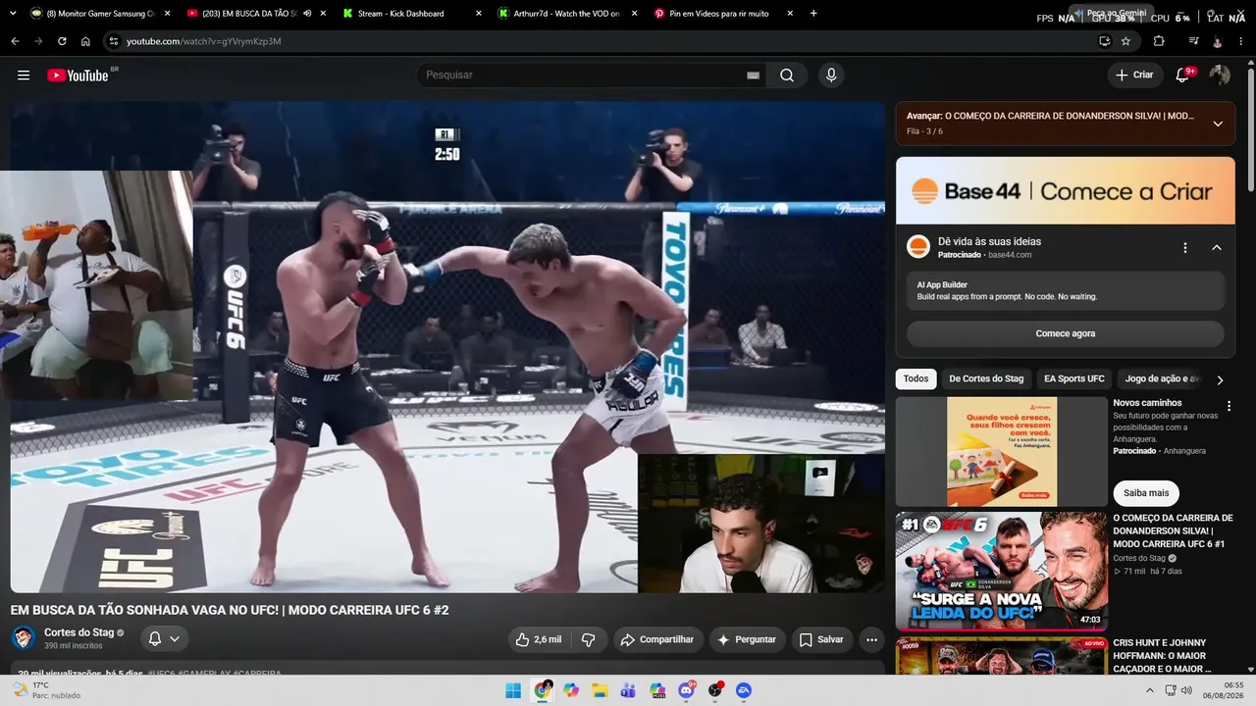
Task: Click the UFC fight video player
Action: click(x=447, y=347)
